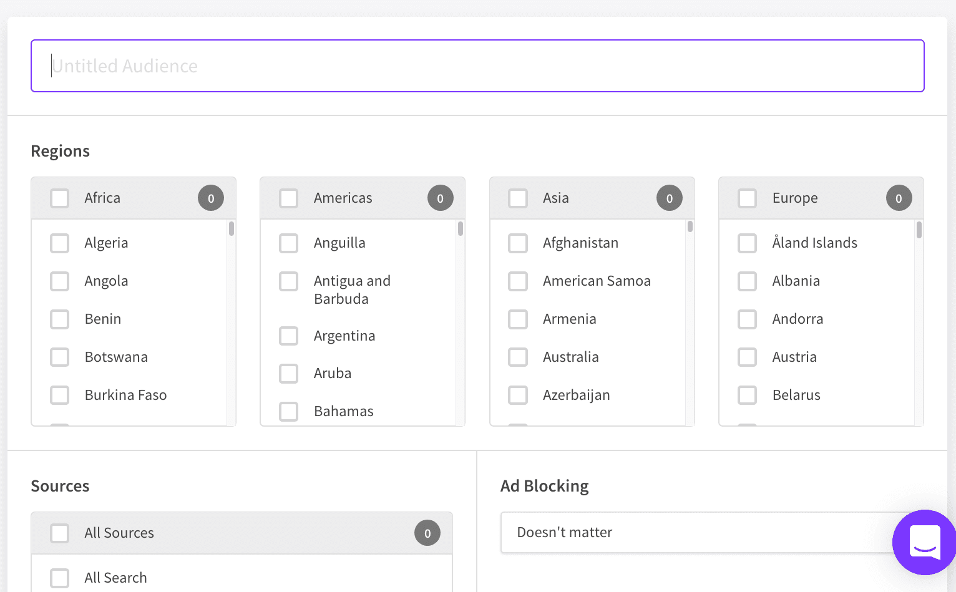
Task: Check the Austria checkbox
Action: 748,357
